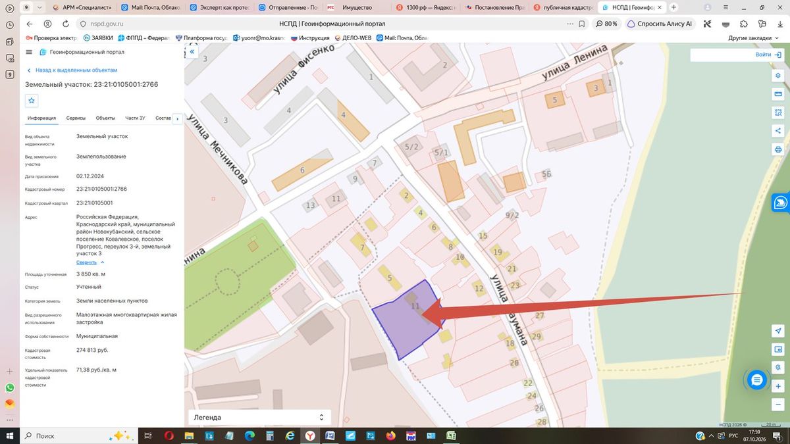This screenshot has width=790, height=444.
Task: Select the ruler measurement tool on map
Action: pyautogui.click(x=778, y=93)
